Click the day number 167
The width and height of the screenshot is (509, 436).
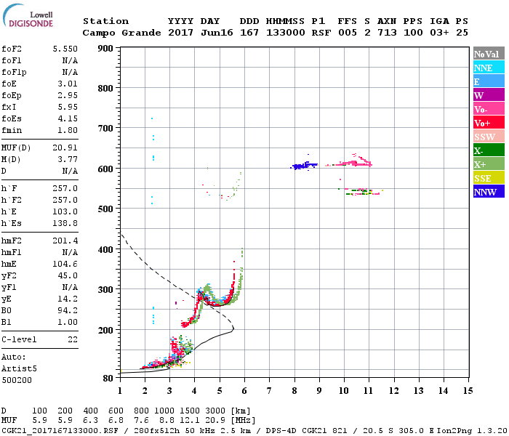(x=249, y=33)
